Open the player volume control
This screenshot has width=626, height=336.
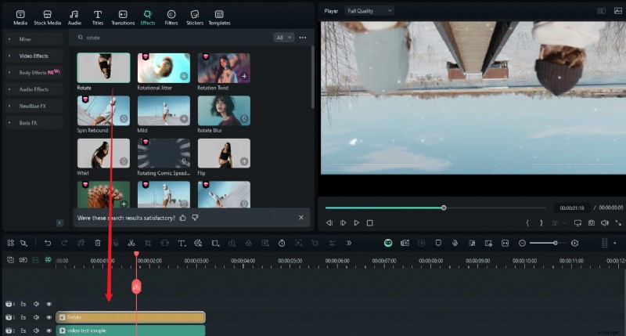point(605,223)
